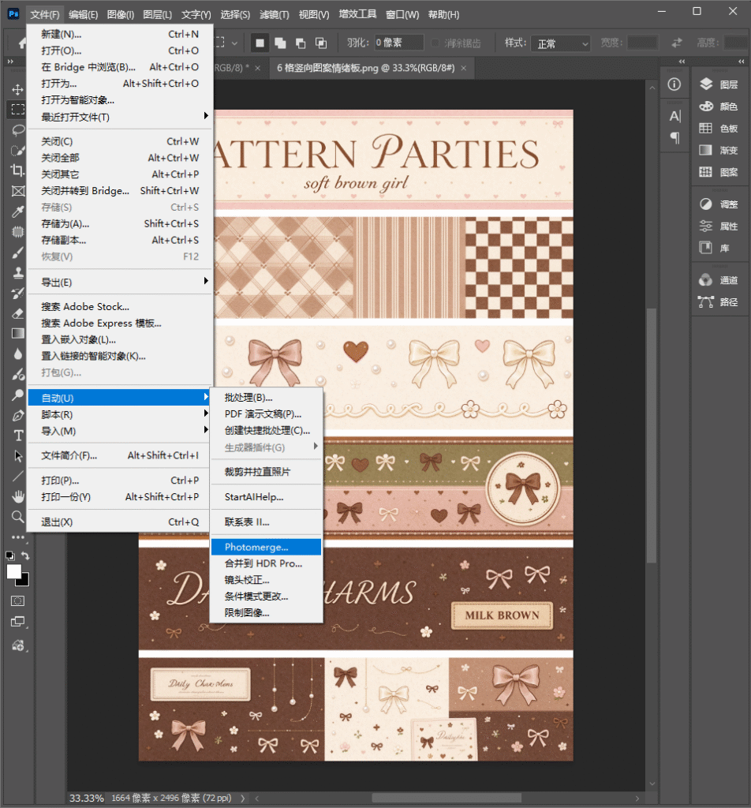Screen dimensions: 751x808
Task: Select the Brush tool
Action: 18,252
